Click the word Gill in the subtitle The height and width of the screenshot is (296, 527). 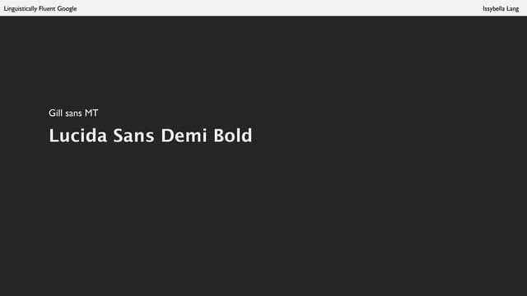[x=55, y=113]
